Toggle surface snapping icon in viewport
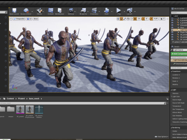Screen dimensions: 187x140 (x=132, y=19)
